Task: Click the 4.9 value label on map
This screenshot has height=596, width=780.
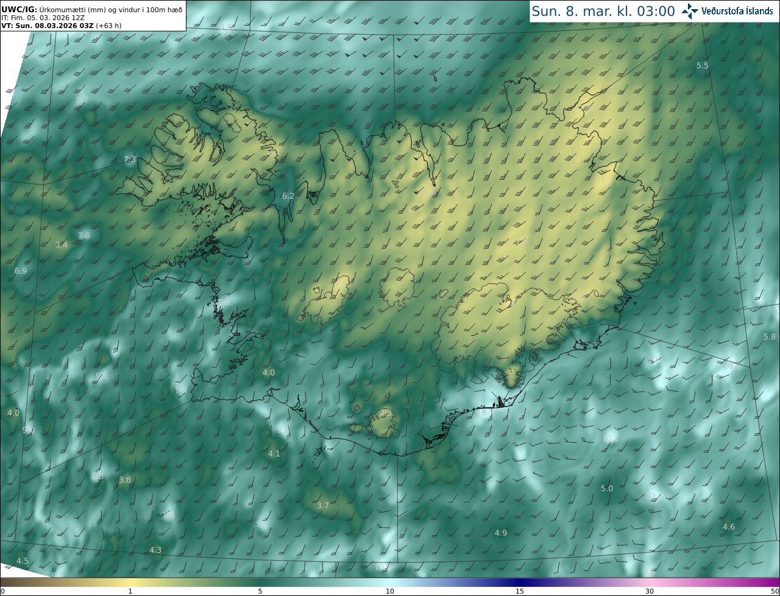Action: [501, 533]
